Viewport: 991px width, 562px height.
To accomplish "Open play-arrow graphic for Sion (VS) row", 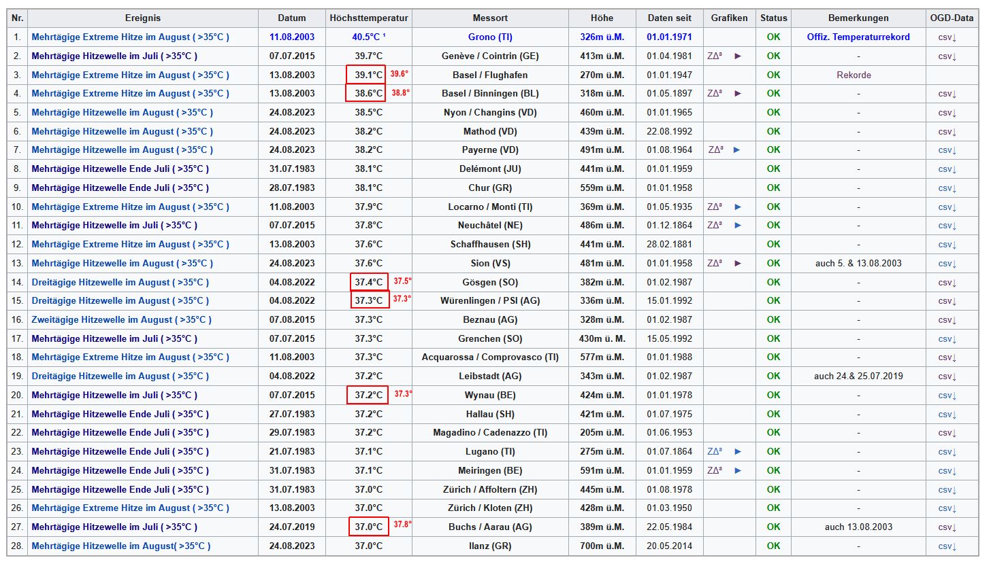I will pos(738,263).
